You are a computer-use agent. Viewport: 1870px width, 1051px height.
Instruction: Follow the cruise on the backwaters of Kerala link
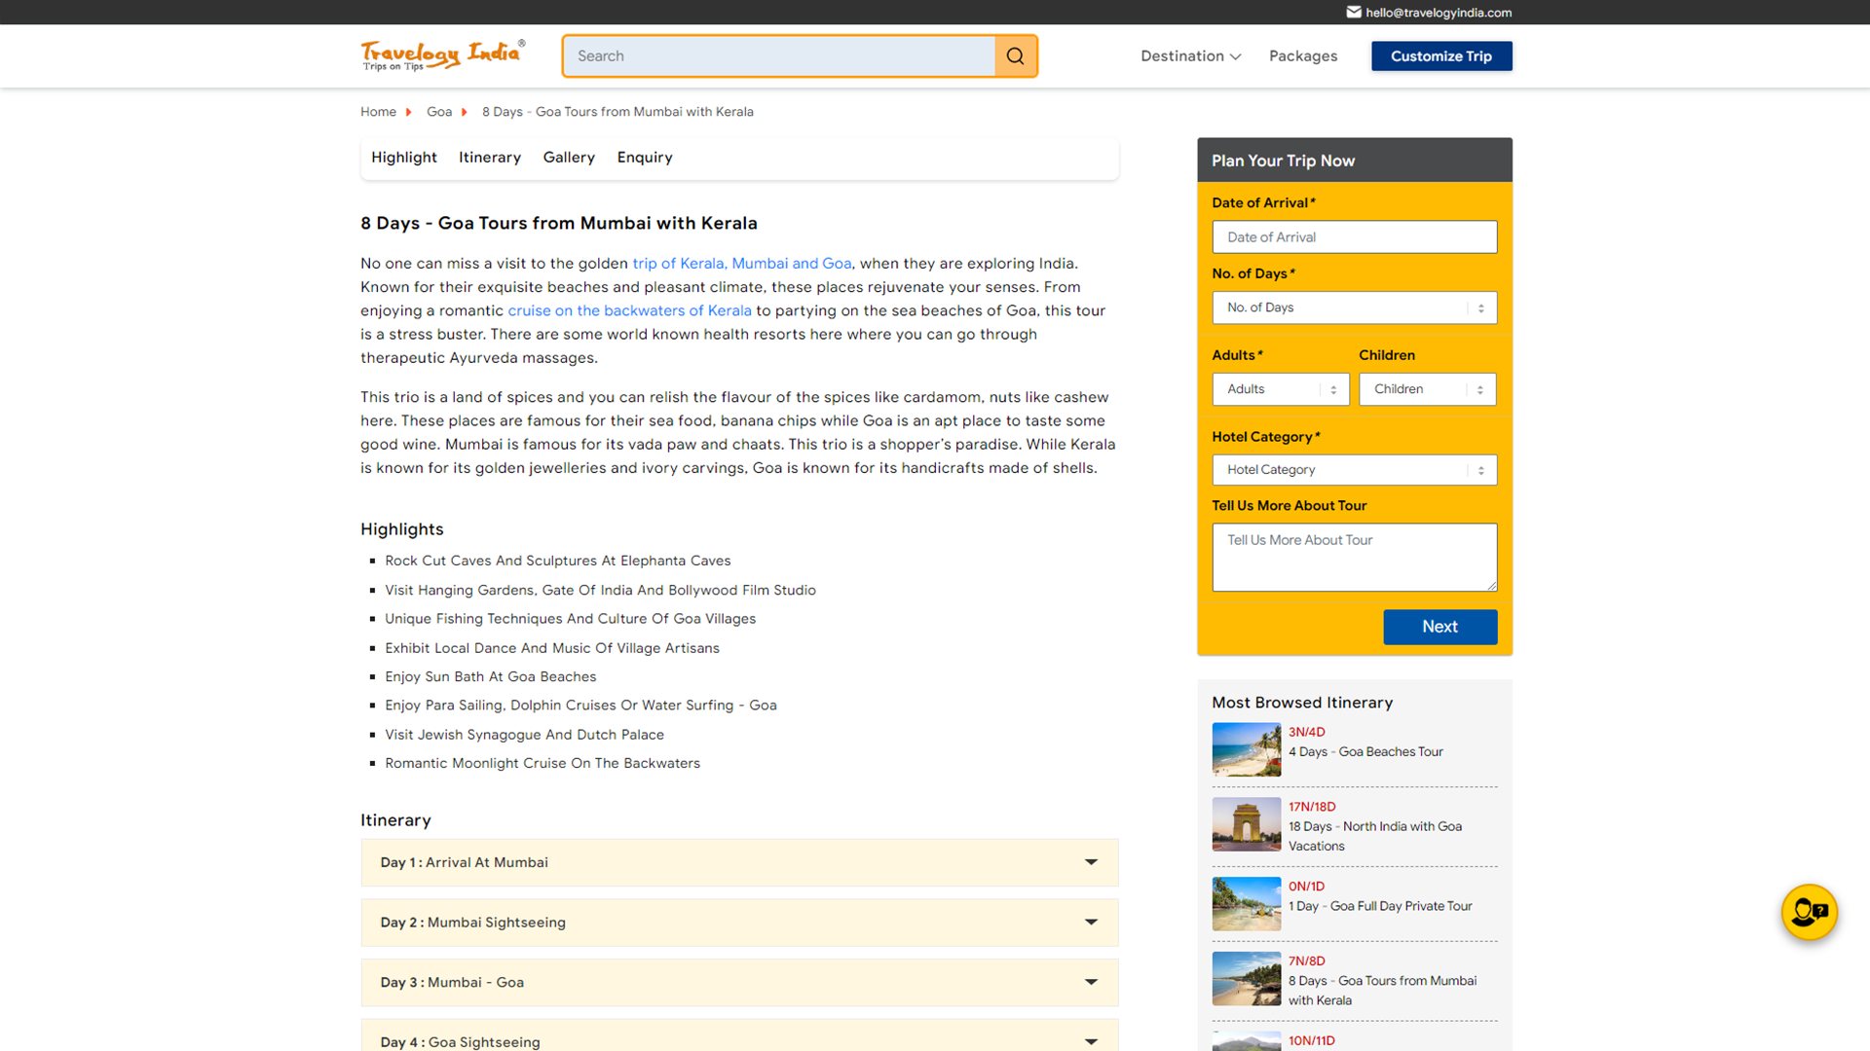pyautogui.click(x=629, y=310)
